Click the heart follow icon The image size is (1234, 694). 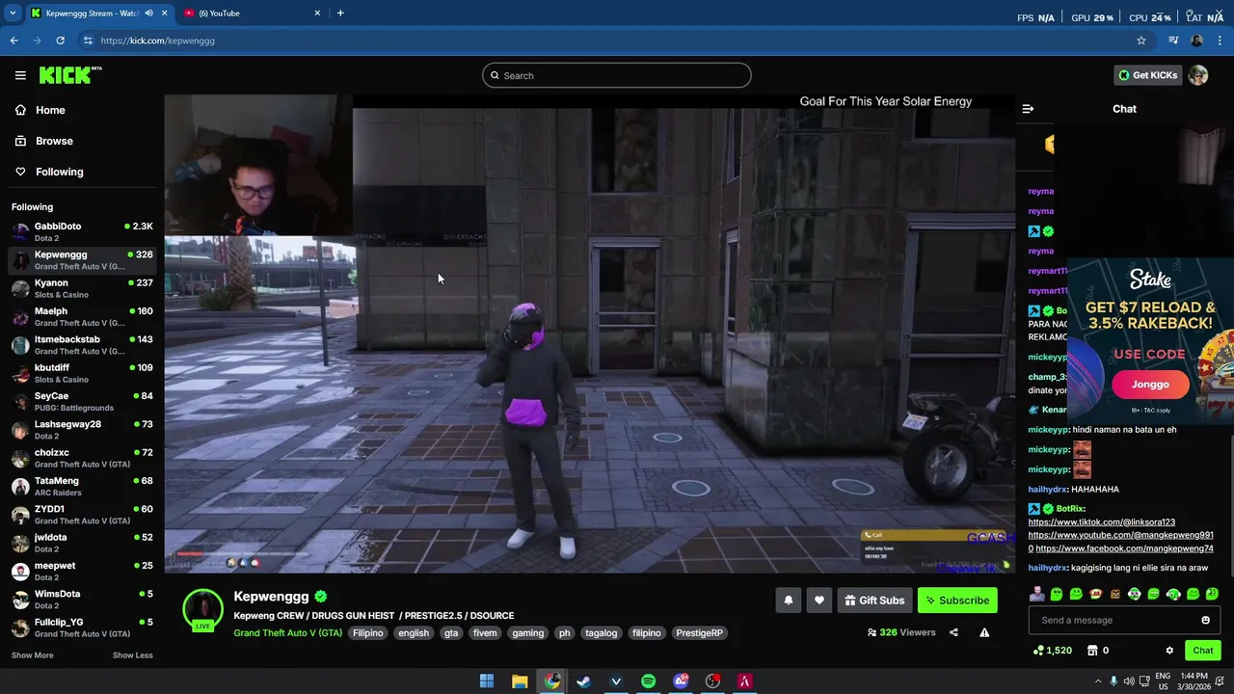point(819,601)
